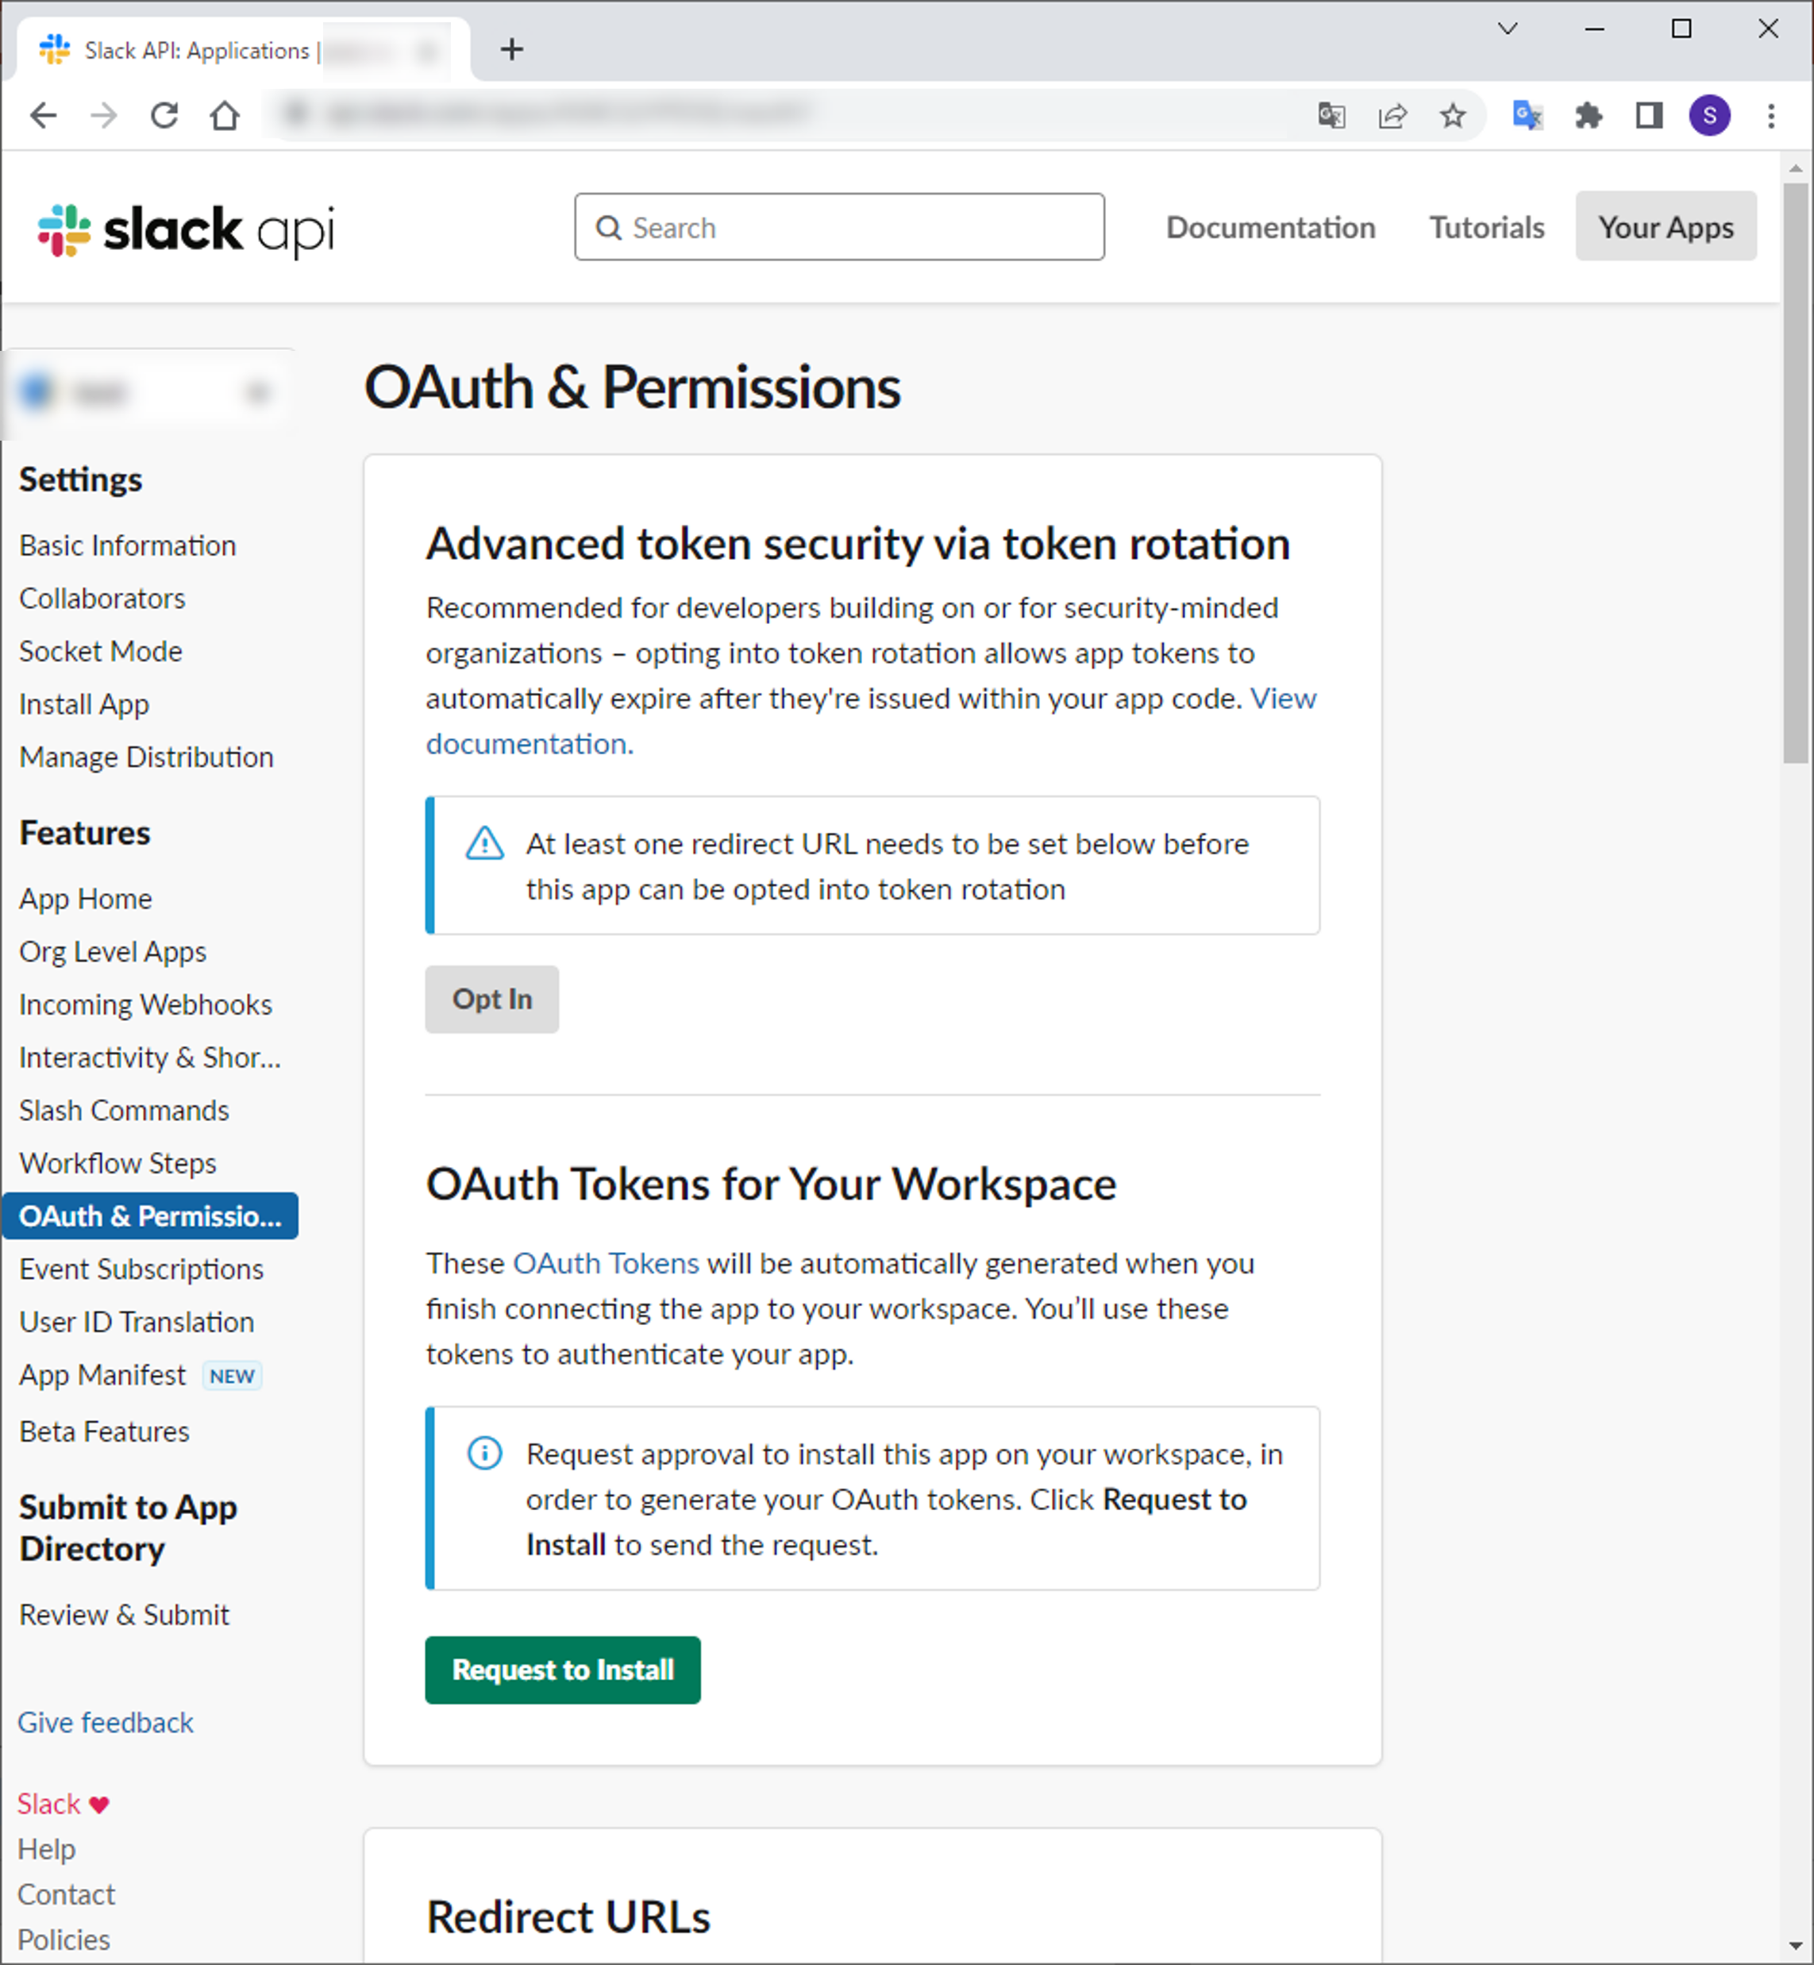Click the browser reload icon
1814x1965 pixels.
(x=164, y=116)
